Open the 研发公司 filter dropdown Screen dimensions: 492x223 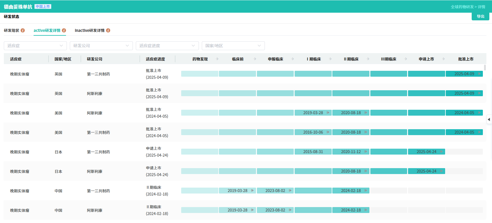101,46
